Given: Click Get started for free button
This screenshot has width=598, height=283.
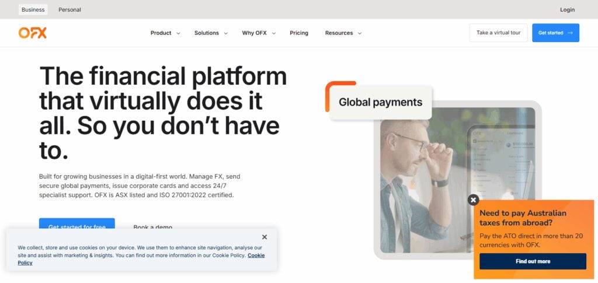Looking at the screenshot, I should 77,224.
